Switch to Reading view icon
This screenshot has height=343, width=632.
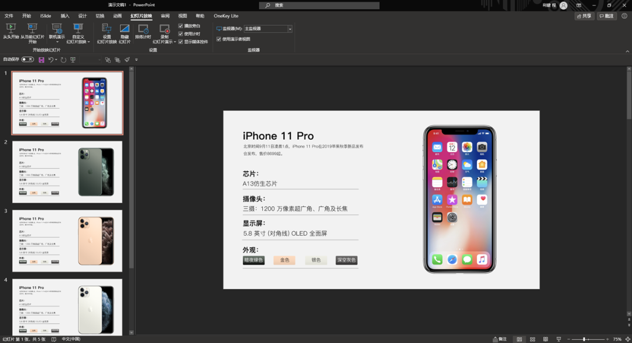(x=545, y=339)
